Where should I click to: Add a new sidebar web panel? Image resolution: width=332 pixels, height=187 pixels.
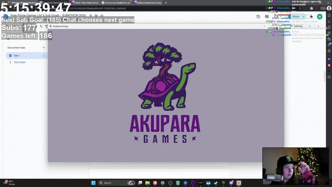[329, 77]
